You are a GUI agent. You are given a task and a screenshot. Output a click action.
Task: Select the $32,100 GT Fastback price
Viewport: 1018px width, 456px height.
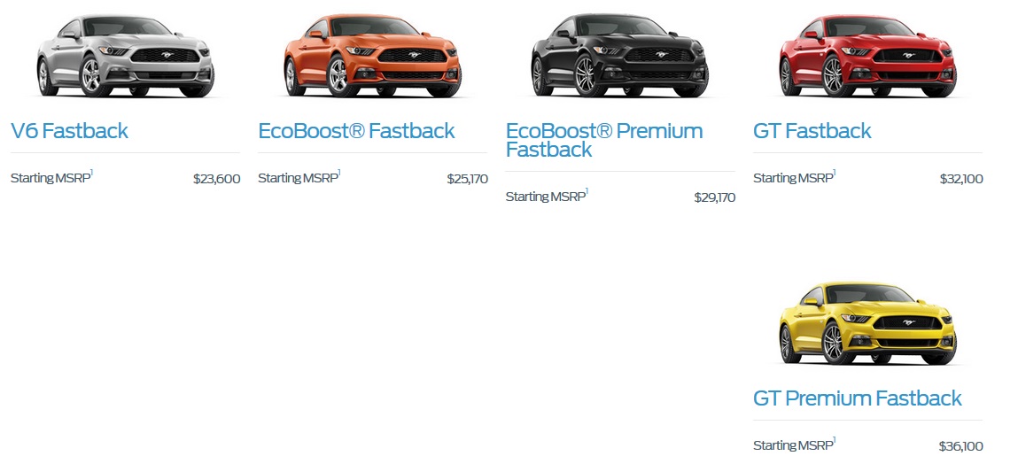[961, 179]
